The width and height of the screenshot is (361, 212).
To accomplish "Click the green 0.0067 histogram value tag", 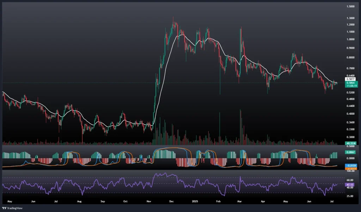I will point(350,152).
